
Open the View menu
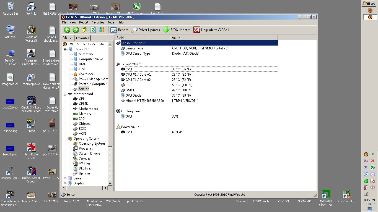click(x=73, y=22)
